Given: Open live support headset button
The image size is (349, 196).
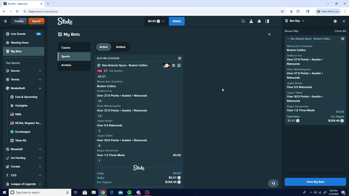Looking at the screenshot, I should [273, 183].
